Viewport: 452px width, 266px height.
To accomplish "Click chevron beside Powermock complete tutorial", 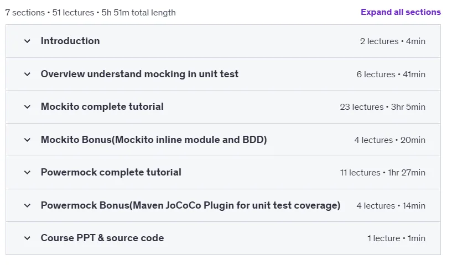I will tap(27, 173).
